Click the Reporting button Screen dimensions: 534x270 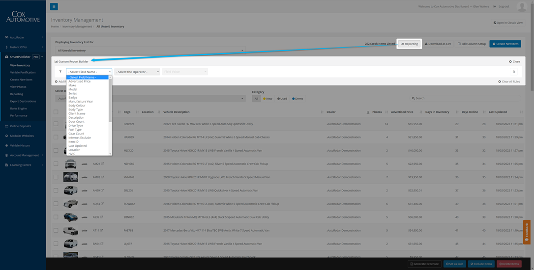[x=409, y=44]
